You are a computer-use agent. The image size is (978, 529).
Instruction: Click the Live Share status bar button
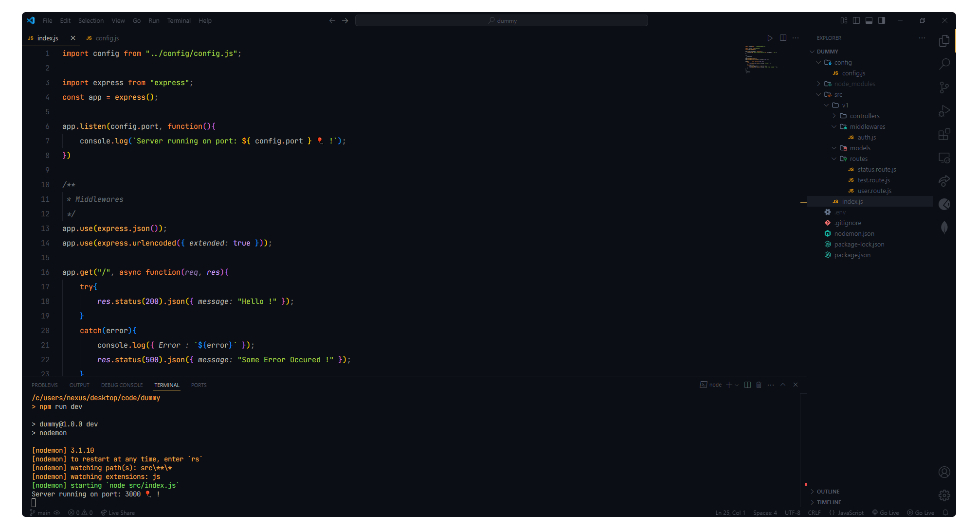click(117, 513)
